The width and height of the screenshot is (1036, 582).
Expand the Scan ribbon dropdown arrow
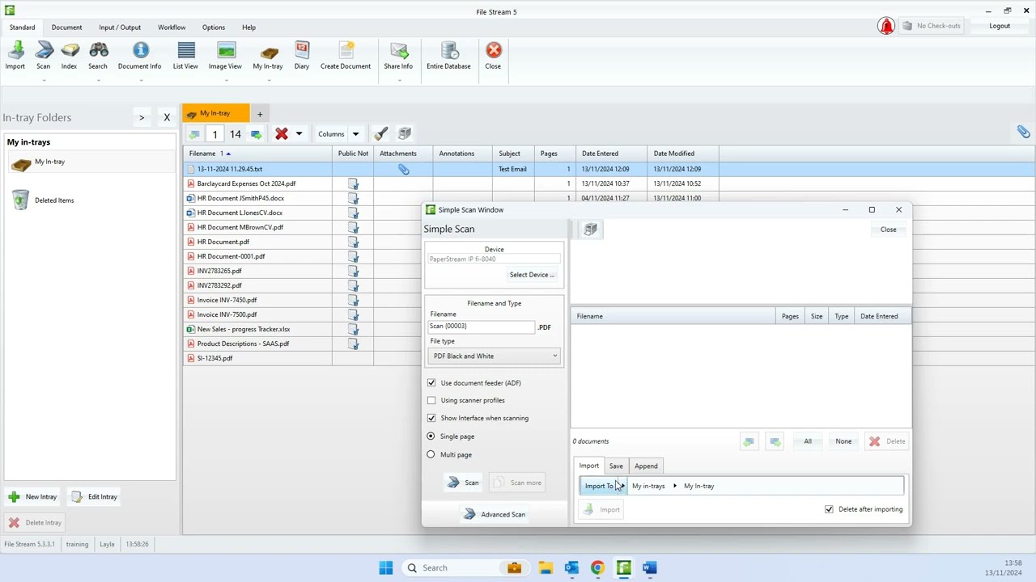pyautogui.click(x=44, y=80)
